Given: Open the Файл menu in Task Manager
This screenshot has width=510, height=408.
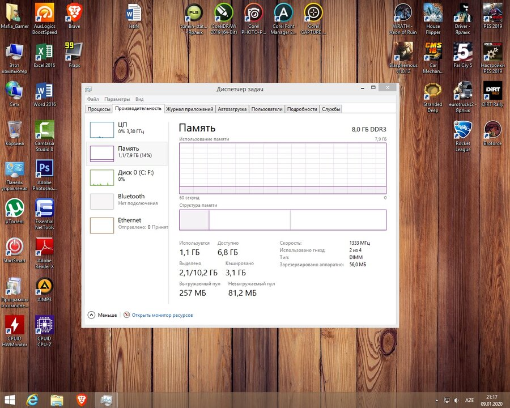Looking at the screenshot, I should pyautogui.click(x=93, y=99).
